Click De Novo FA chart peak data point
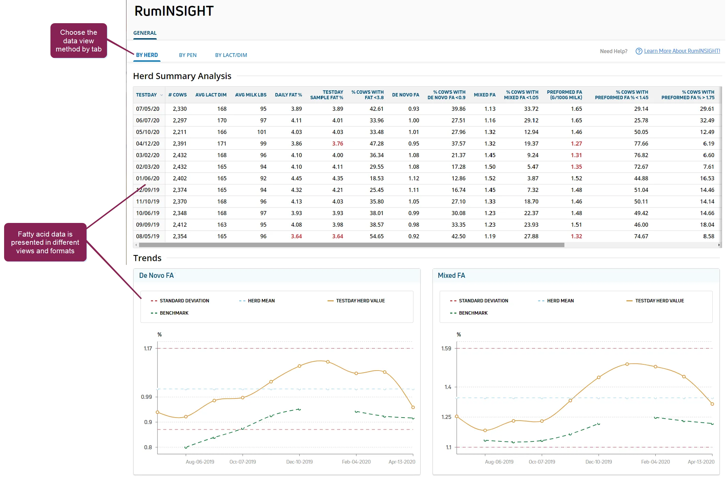The width and height of the screenshot is (728, 482). (x=328, y=362)
